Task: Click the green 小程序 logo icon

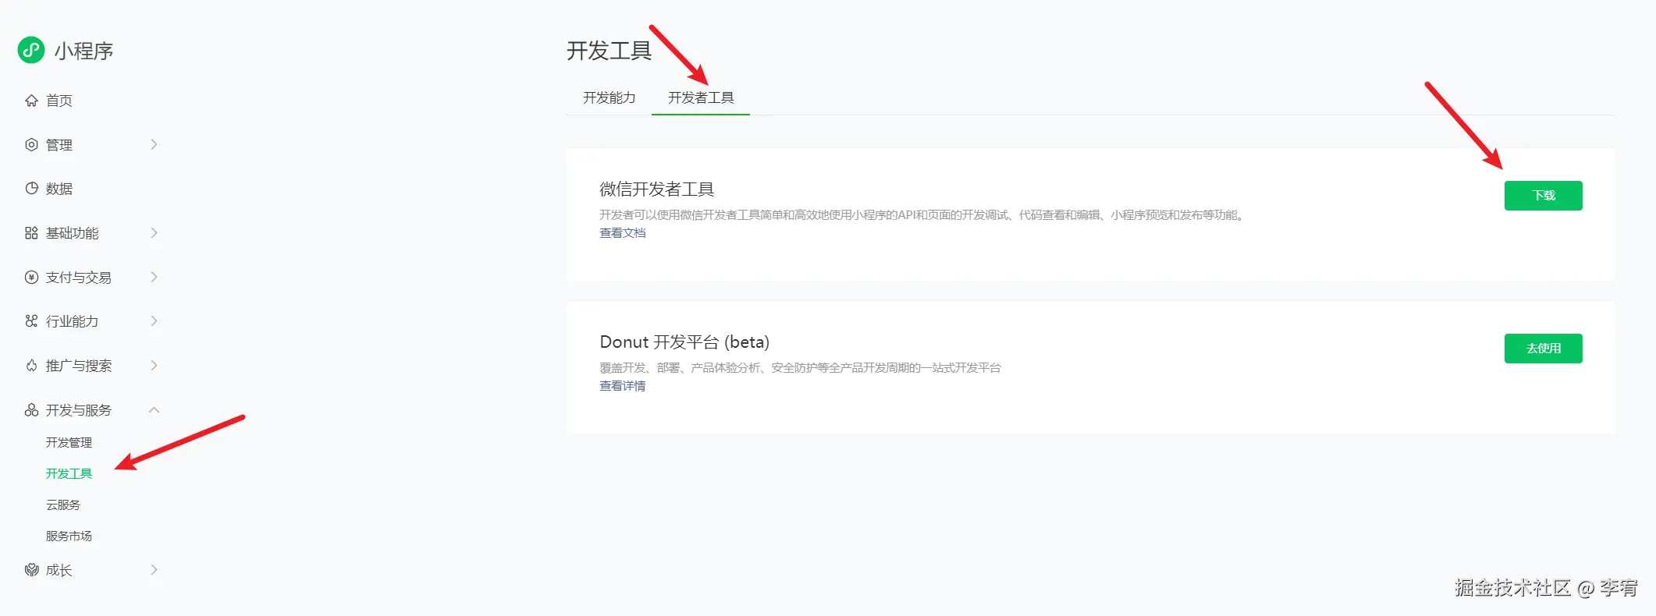Action: (x=31, y=50)
